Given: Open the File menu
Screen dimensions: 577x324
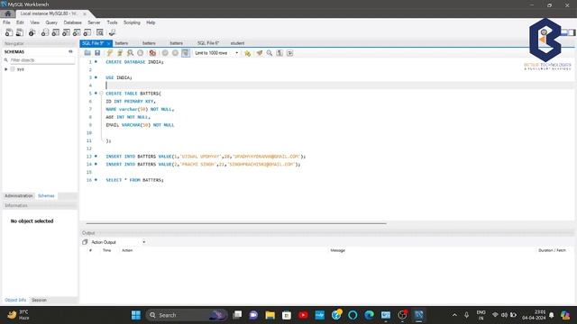Looking at the screenshot, I should coord(6,22).
